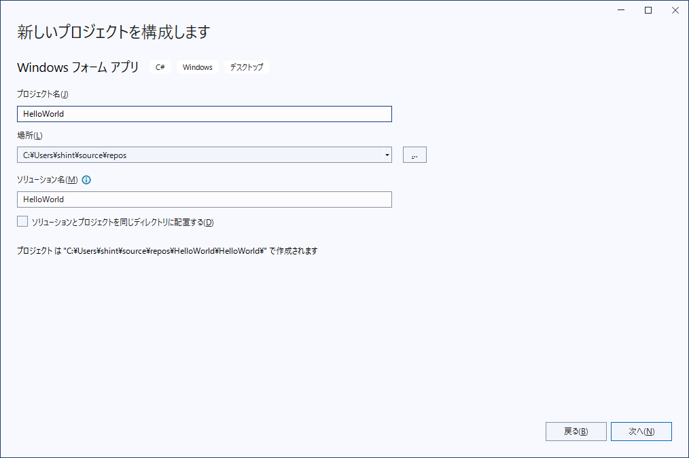689x458 pixels.
Task: Click the Windows フォーム アプリ heading
Action: coord(77,67)
